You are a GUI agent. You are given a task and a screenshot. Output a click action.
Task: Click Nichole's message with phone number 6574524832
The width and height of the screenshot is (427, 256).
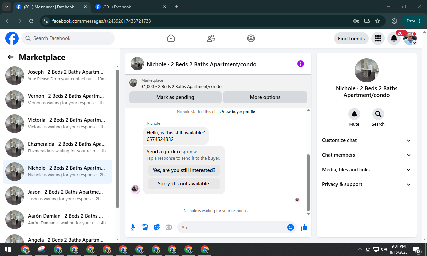click(176, 136)
